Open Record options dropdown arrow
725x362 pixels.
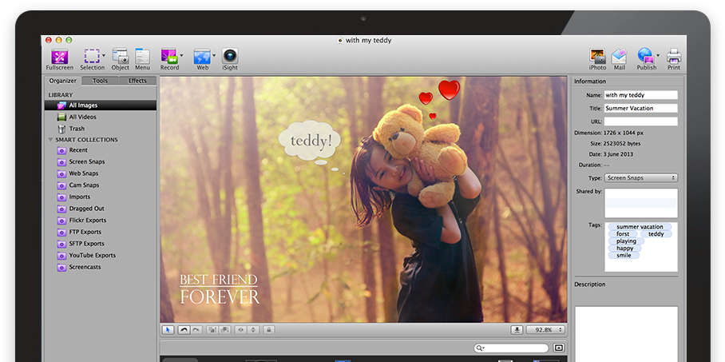181,55
